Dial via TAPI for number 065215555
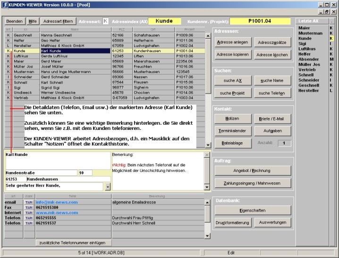 point(29,218)
